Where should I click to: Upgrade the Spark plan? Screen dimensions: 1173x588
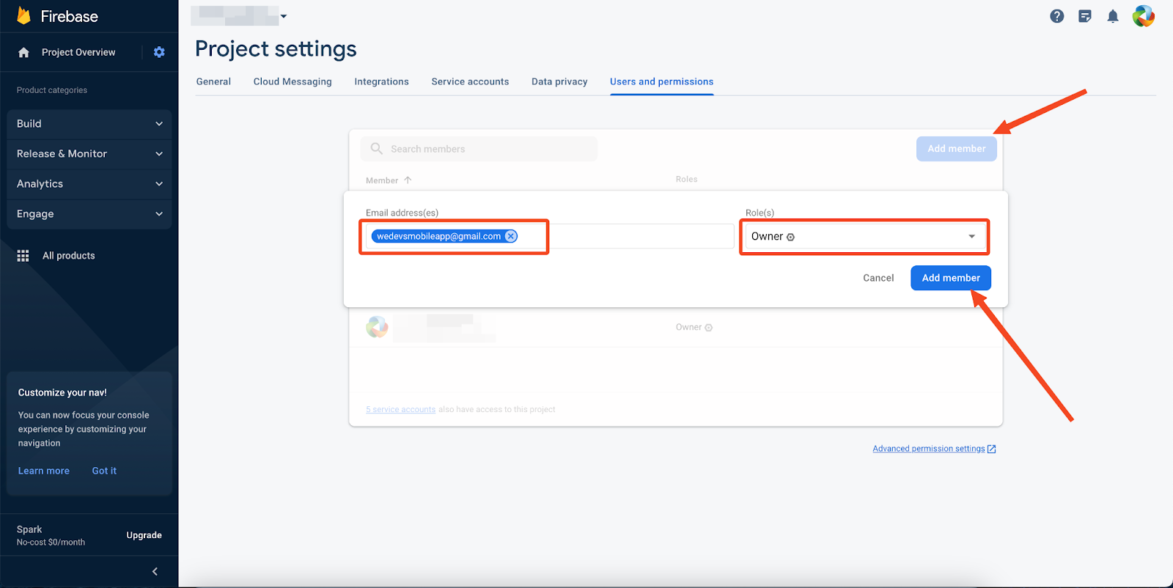pos(144,535)
